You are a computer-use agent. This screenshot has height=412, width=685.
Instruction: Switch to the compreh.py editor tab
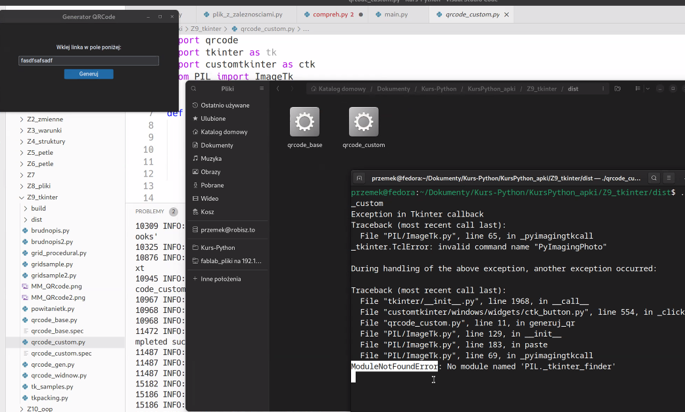click(333, 14)
